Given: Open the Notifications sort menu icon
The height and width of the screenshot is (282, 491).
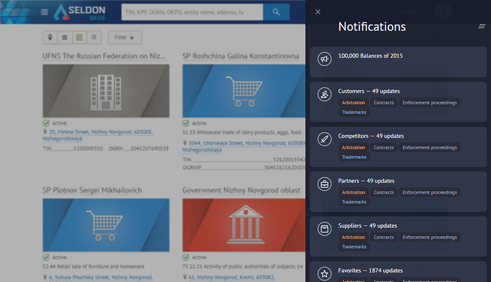Looking at the screenshot, I should (481, 26).
